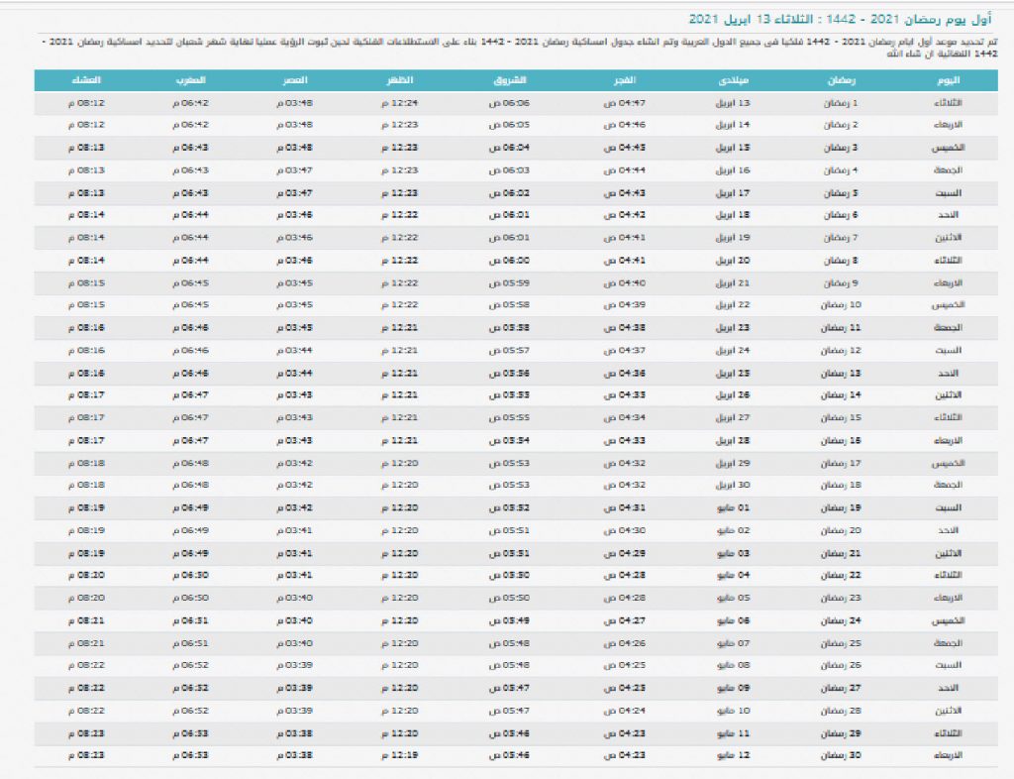Select the '10 رمضان' cell
This screenshot has height=779, width=1014.
click(841, 304)
